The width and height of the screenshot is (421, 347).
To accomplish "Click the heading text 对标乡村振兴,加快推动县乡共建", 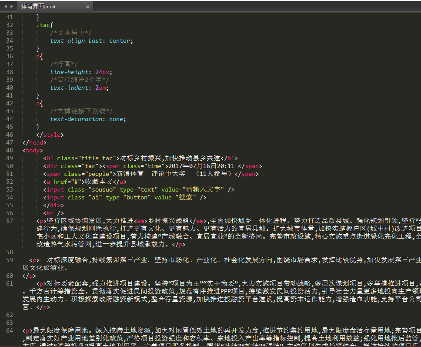I will pyautogui.click(x=170, y=158).
